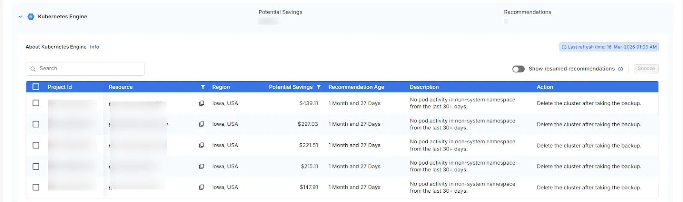
Task: Tick the checkbox for the $221.51 row
Action: (36, 145)
